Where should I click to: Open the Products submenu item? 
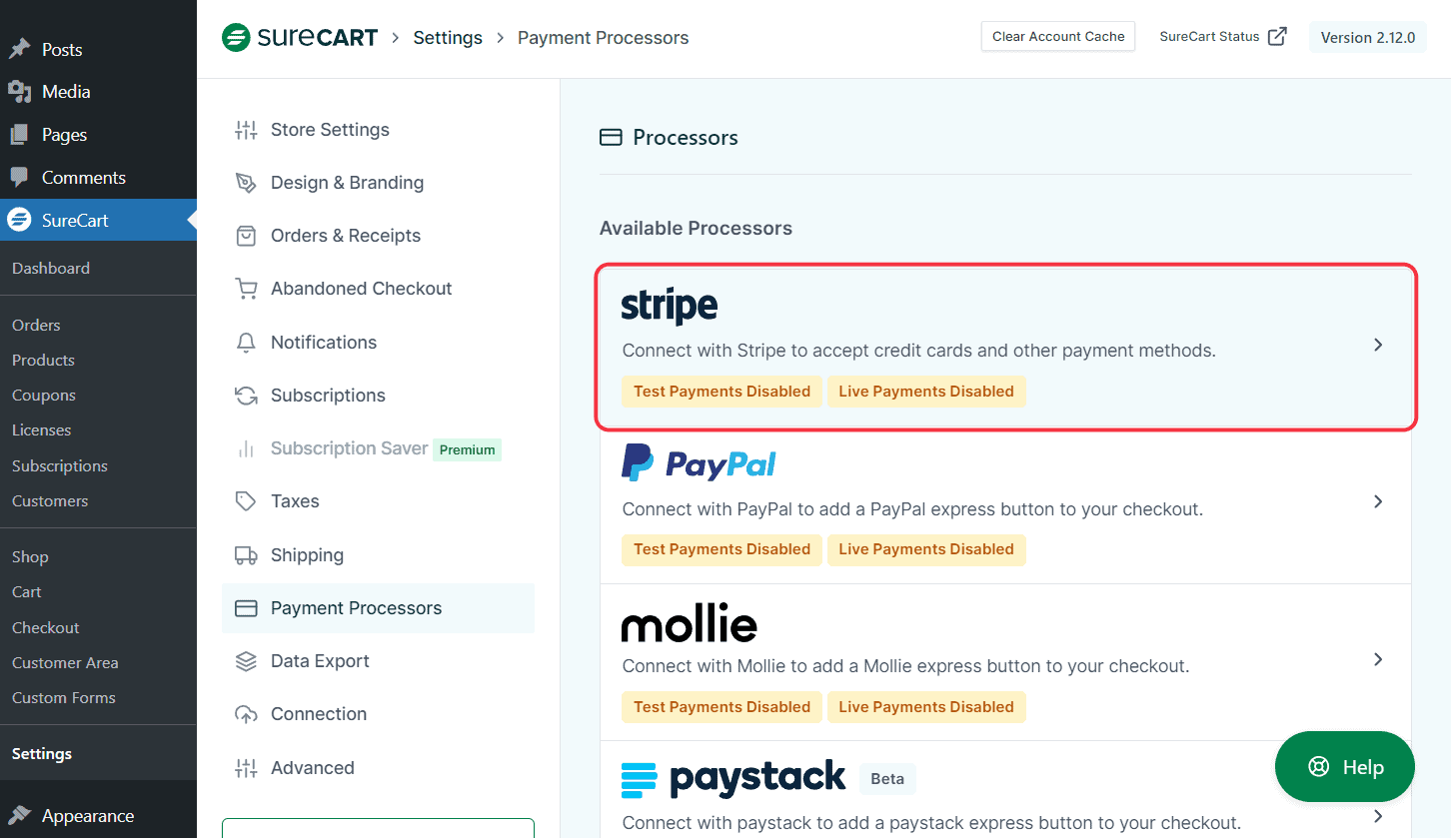(43, 361)
